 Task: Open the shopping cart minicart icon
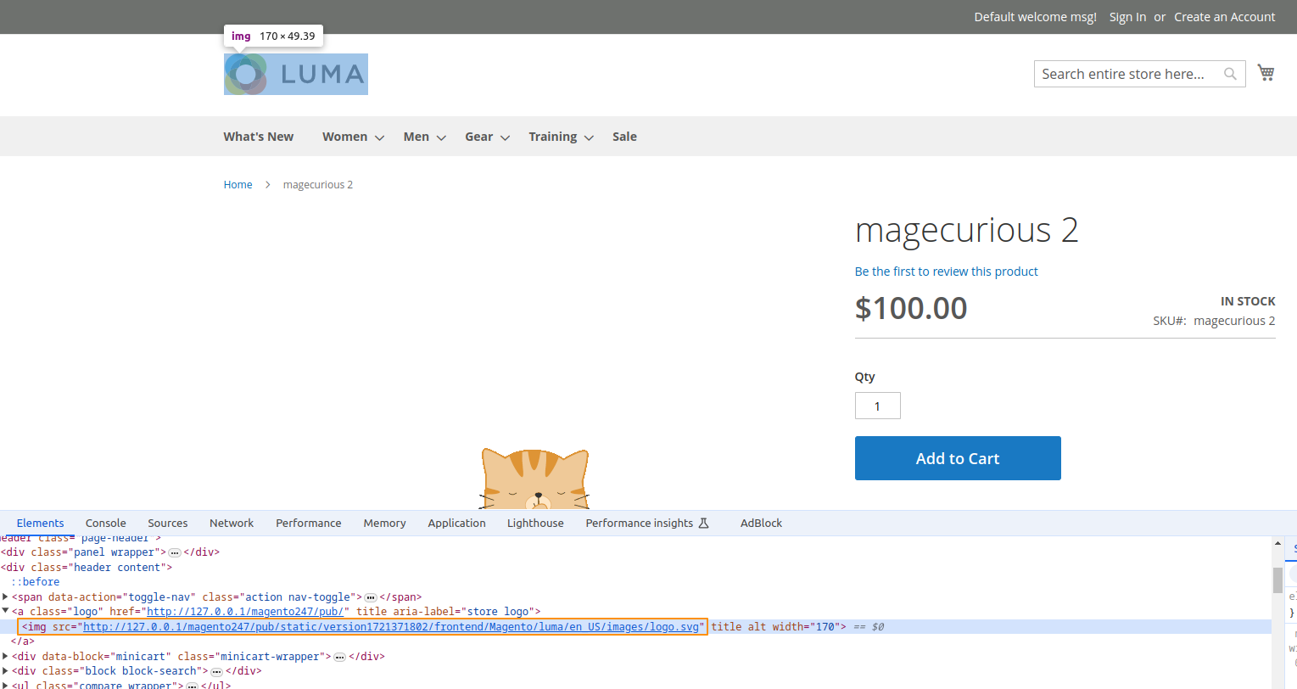click(1266, 72)
